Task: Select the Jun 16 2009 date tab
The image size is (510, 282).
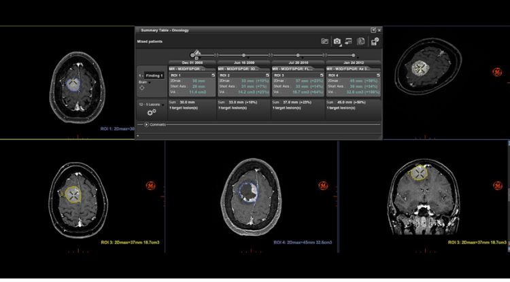Action: (x=244, y=63)
